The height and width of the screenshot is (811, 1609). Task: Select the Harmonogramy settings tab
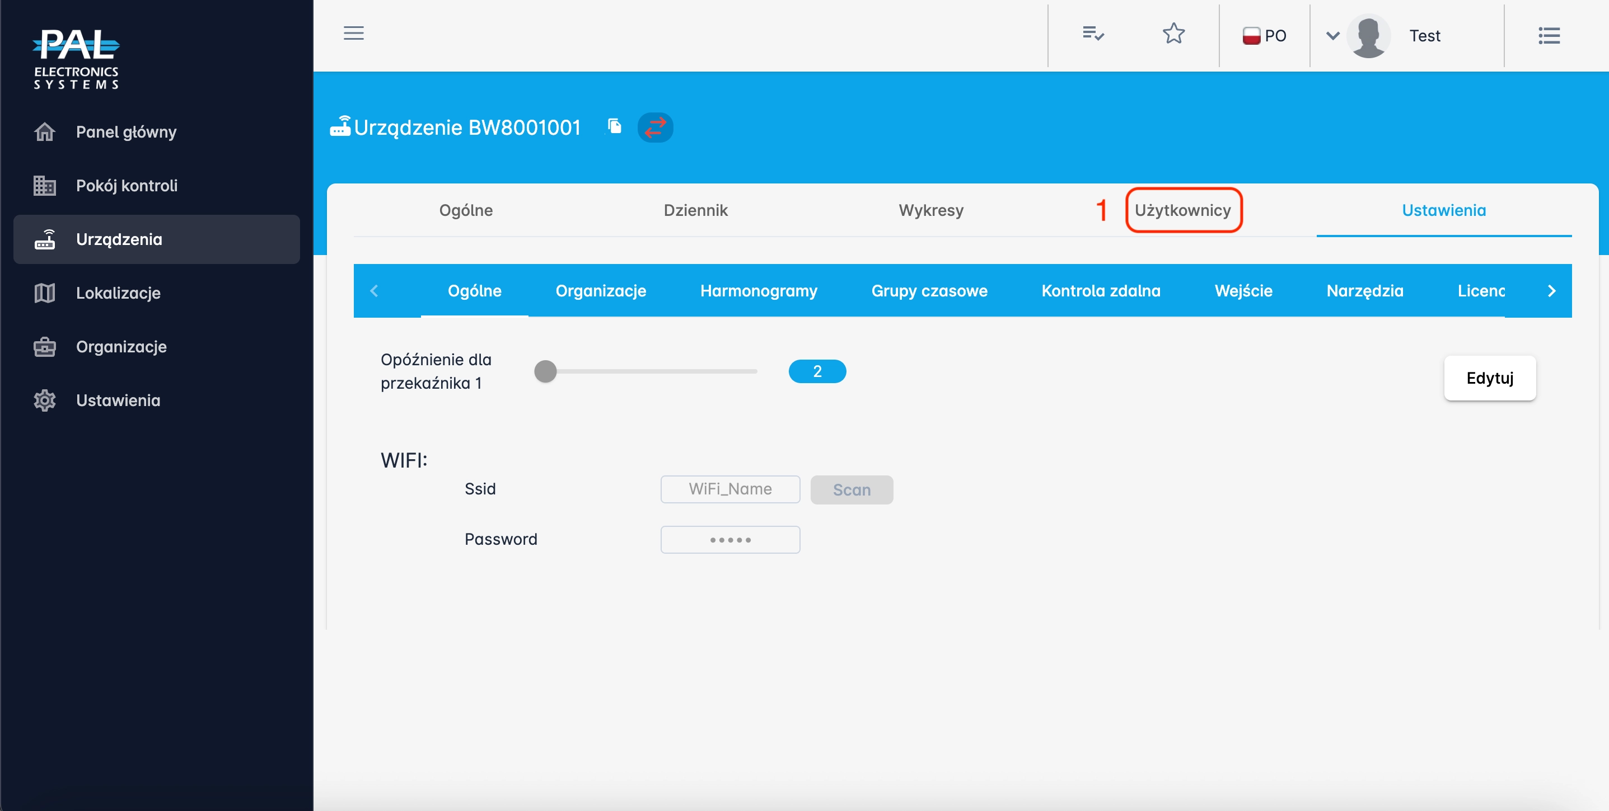[758, 291]
